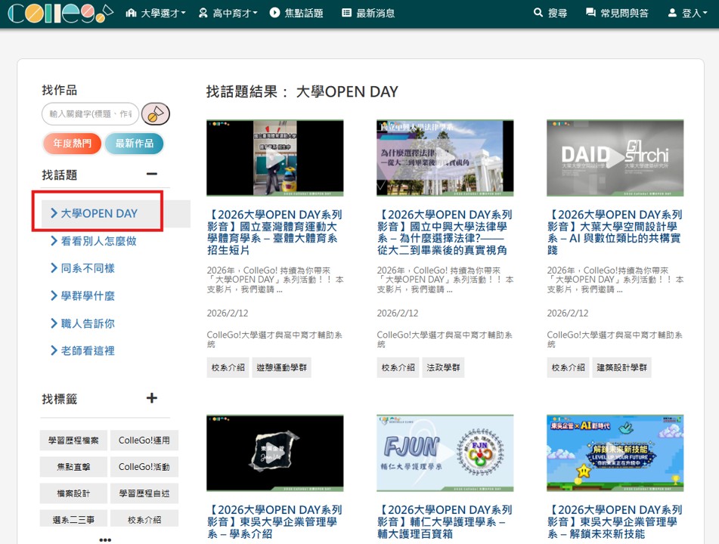Open the 輔仁大學護理學系 video thumbnail

click(445, 453)
